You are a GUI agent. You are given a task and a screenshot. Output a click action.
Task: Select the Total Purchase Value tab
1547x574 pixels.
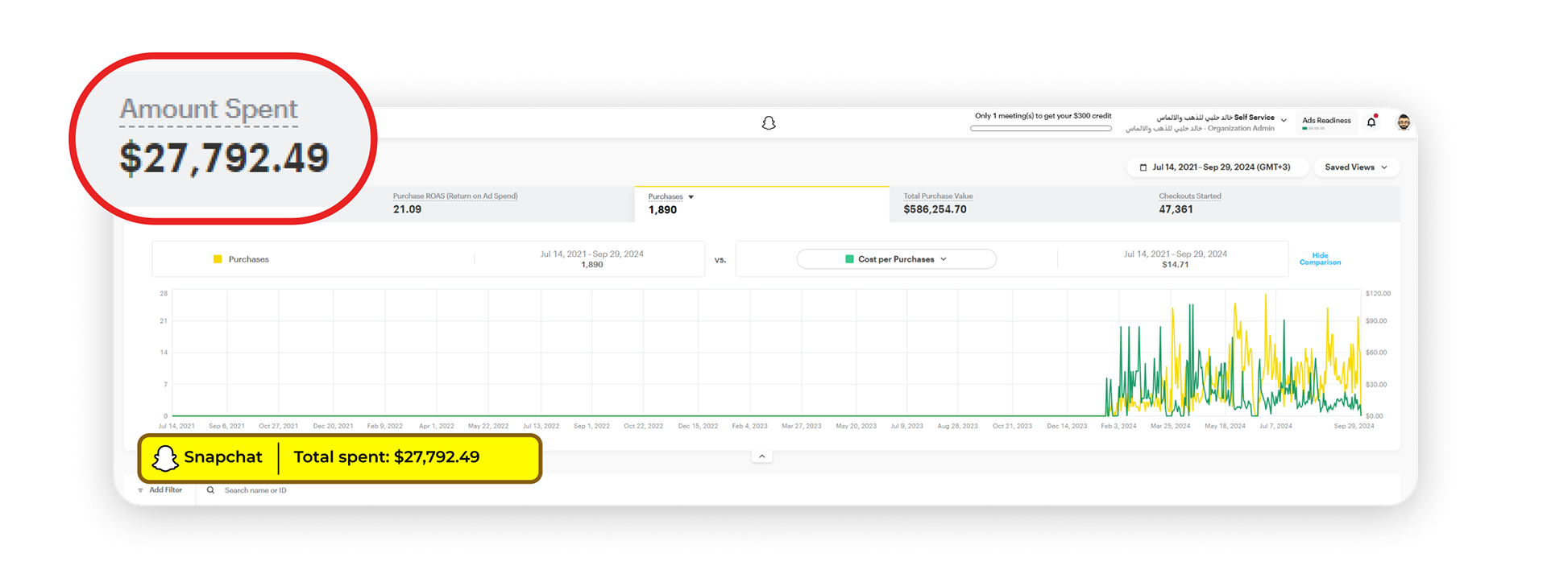coord(1018,204)
